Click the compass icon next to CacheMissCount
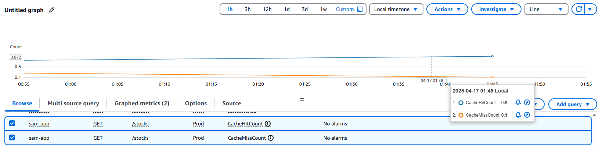599x147 pixels. pyautogui.click(x=527, y=115)
